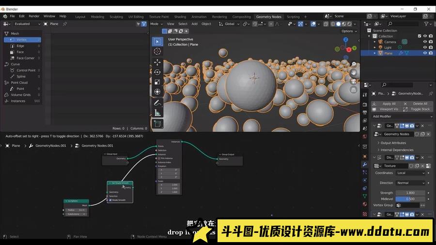Uncheck the Collection exclude checkbox

click(420, 36)
